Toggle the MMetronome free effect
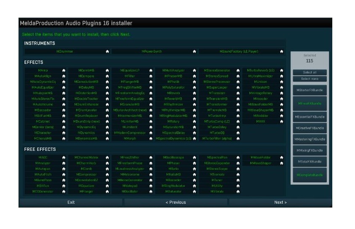355x229 pixels. pyautogui.click(x=130, y=174)
